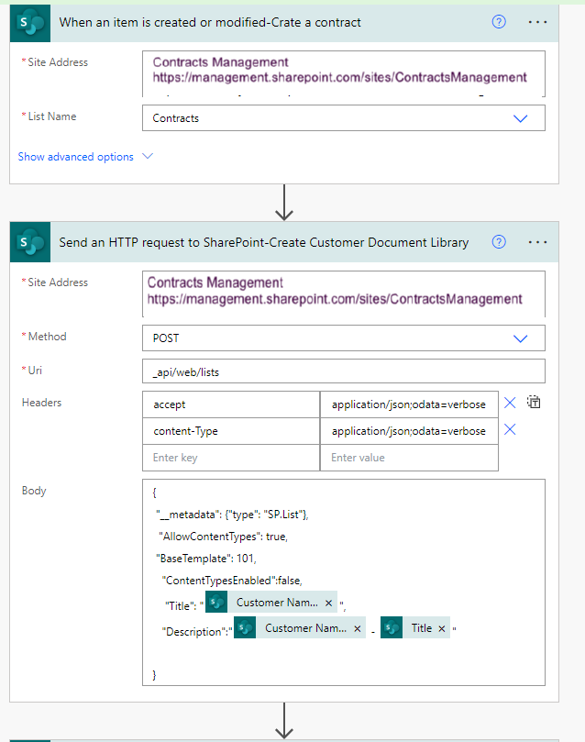Open the HTTP request card's ellipsis menu

(538, 242)
